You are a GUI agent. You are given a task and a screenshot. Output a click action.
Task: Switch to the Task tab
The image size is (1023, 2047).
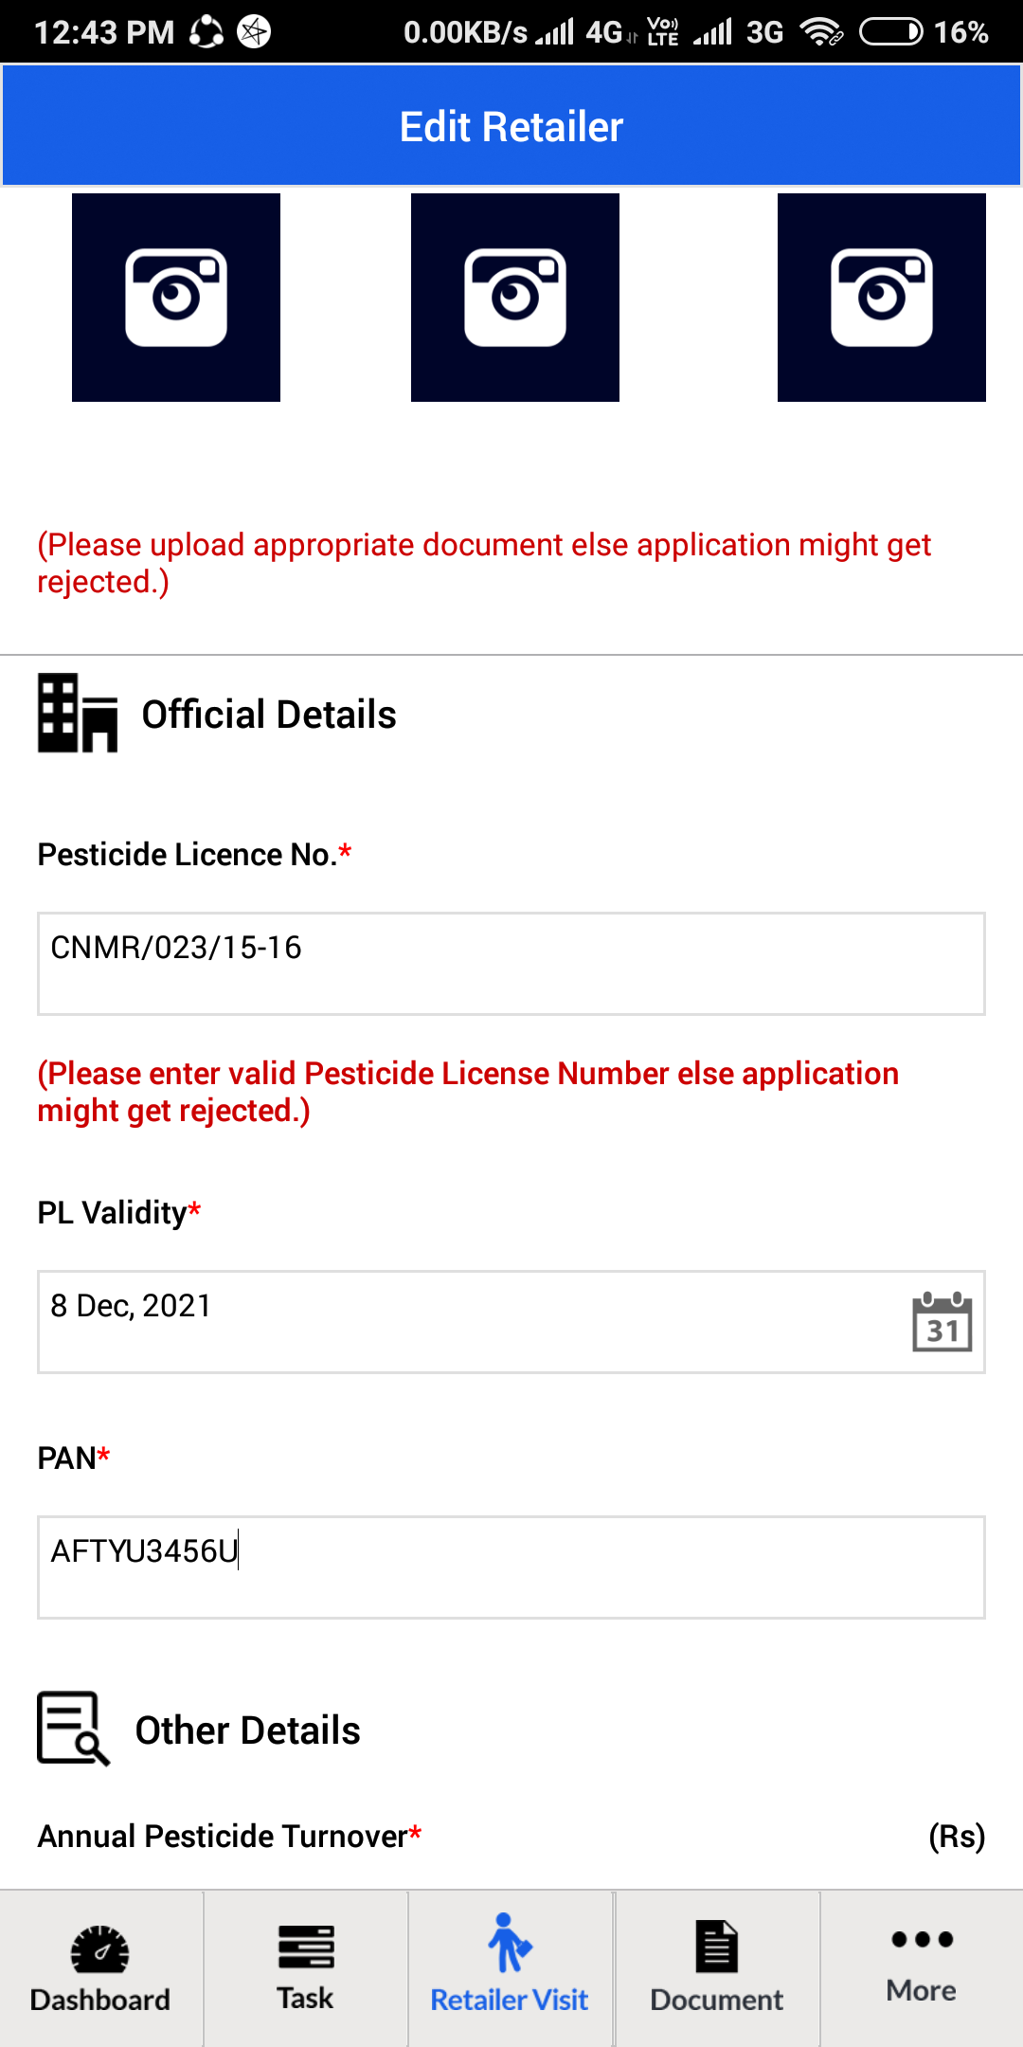click(305, 1969)
